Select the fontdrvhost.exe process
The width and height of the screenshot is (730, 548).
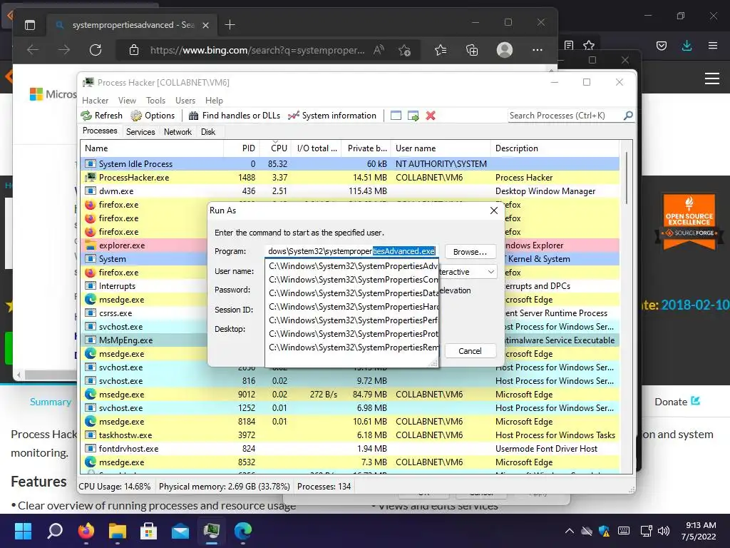click(x=350, y=449)
